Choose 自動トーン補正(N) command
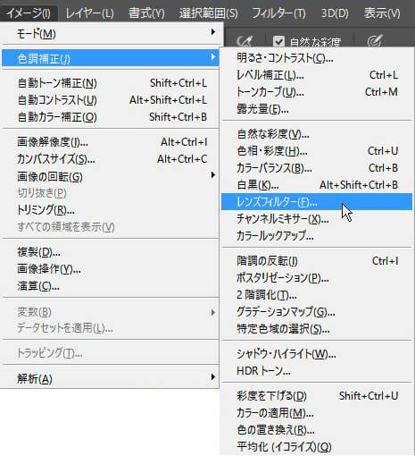 (x=111, y=83)
